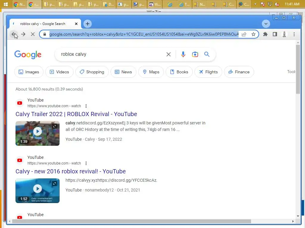The width and height of the screenshot is (305, 228).
Task: Bookmark this page with the star icon
Action: point(253,34)
